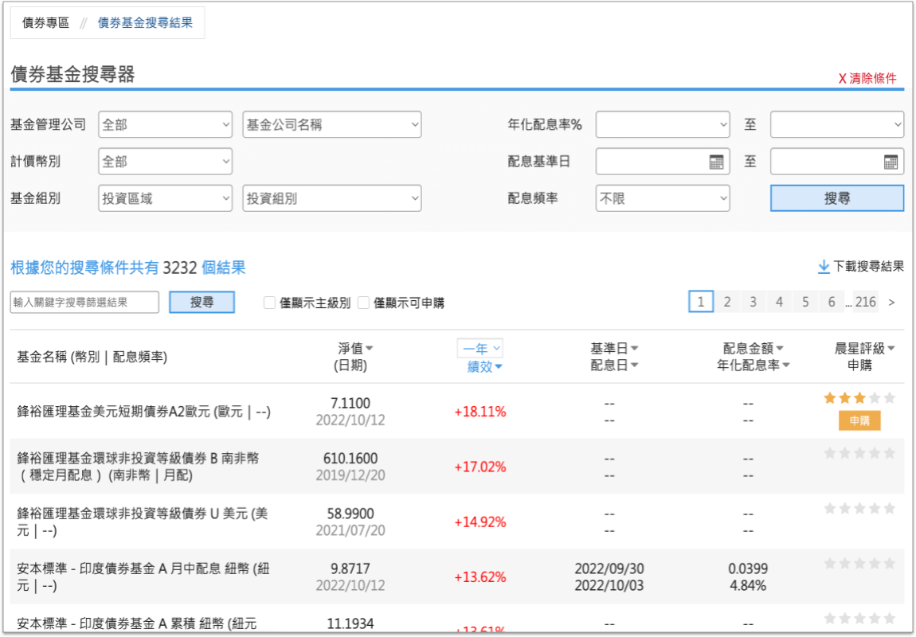The height and width of the screenshot is (637, 916).
Task: Expand the 基金管理公司 dropdown
Action: 166,124
